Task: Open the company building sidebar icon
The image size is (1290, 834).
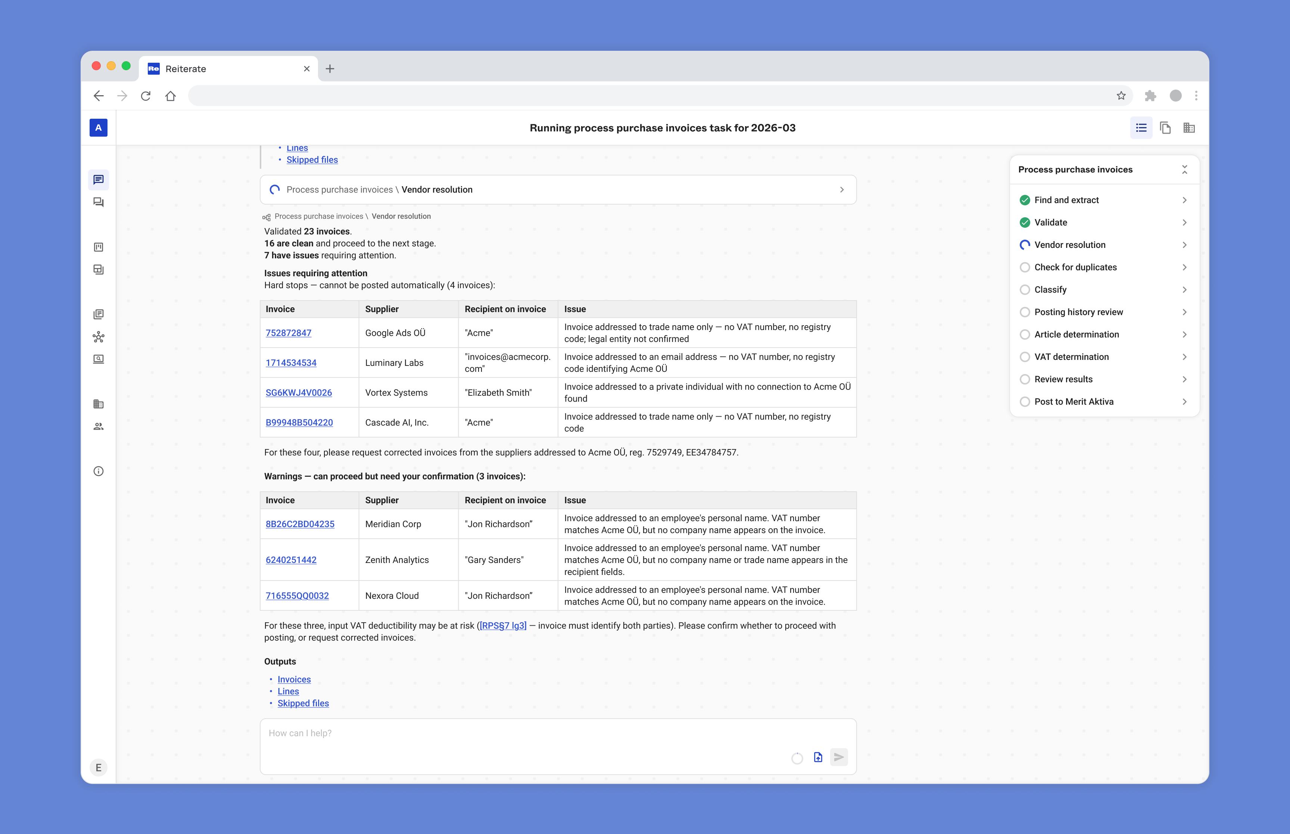Action: coord(98,404)
